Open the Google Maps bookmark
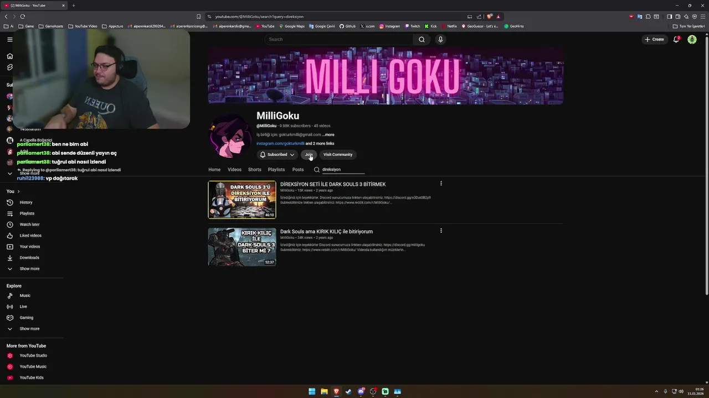Image resolution: width=709 pixels, height=398 pixels. (291, 26)
